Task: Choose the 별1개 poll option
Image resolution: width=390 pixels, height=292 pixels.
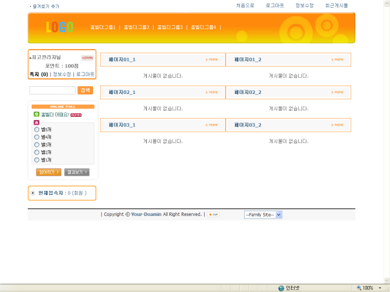Action: click(x=37, y=160)
